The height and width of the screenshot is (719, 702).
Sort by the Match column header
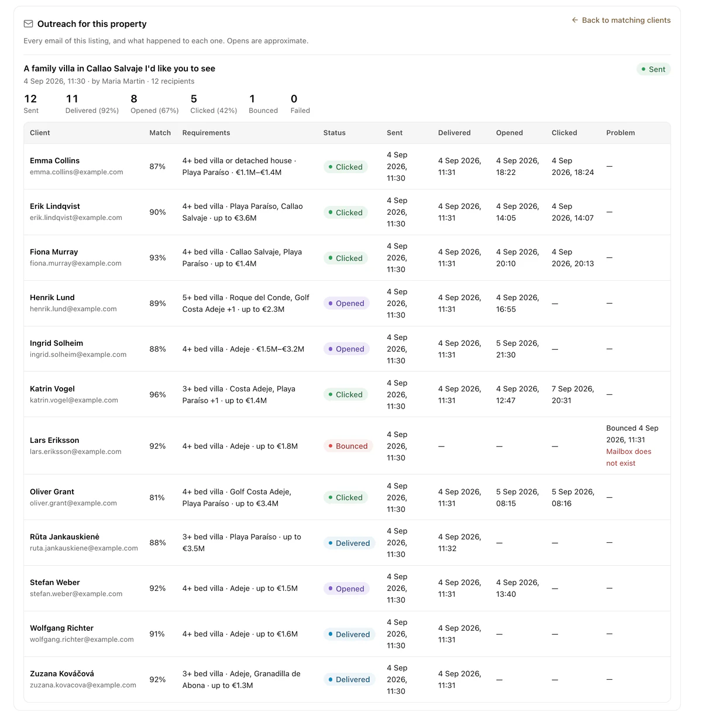(x=160, y=133)
